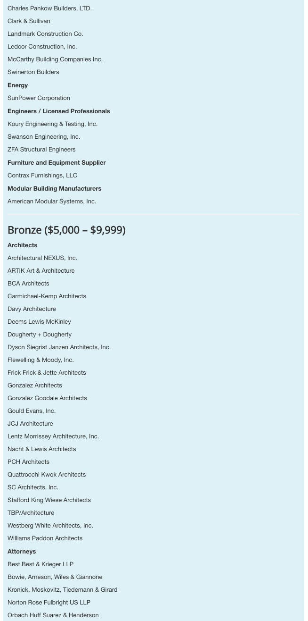Click the Bronze ($5,000 – $9,999) heading
308x621 pixels.
(x=66, y=230)
